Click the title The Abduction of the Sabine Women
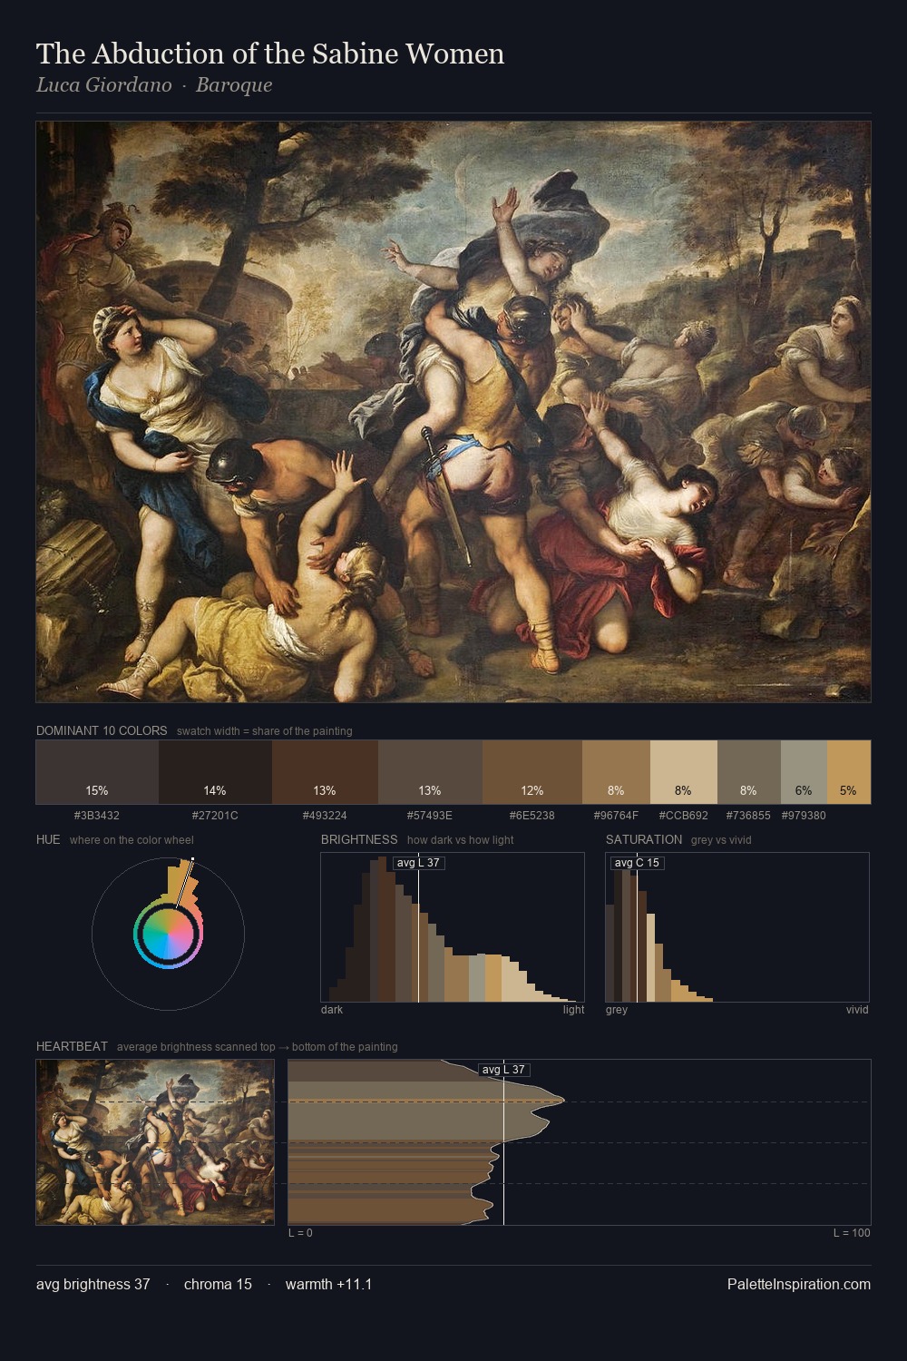This screenshot has height=1361, width=907. coord(270,54)
